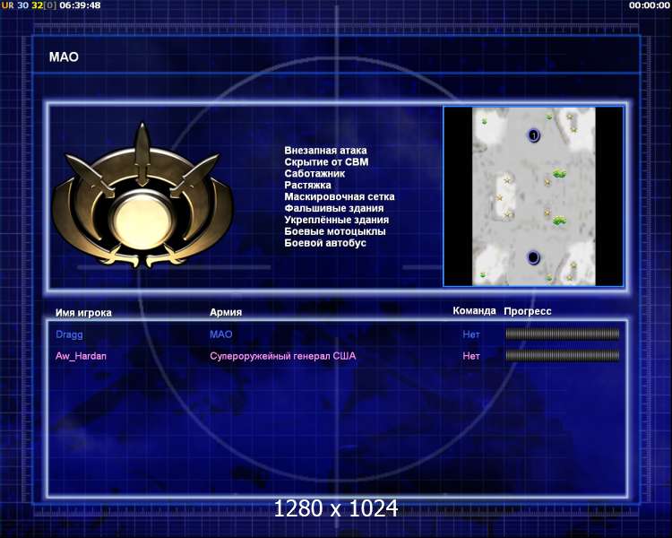Viewport: 672px width, 538px height.
Task: Click the 'Имя игрока' column header
Action: (x=83, y=313)
